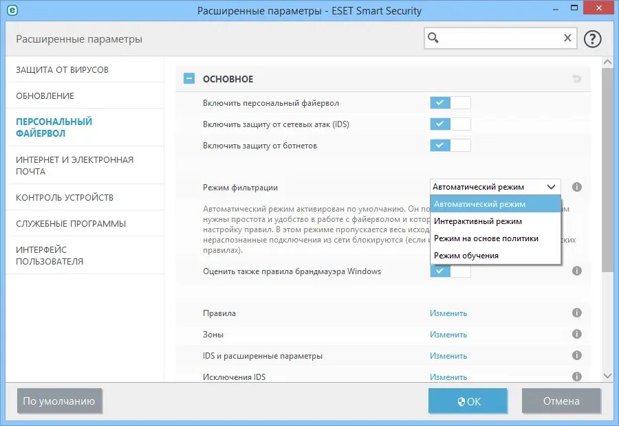This screenshot has height=426, width=619.
Task: Show info icon for Правила
Action: point(577,313)
